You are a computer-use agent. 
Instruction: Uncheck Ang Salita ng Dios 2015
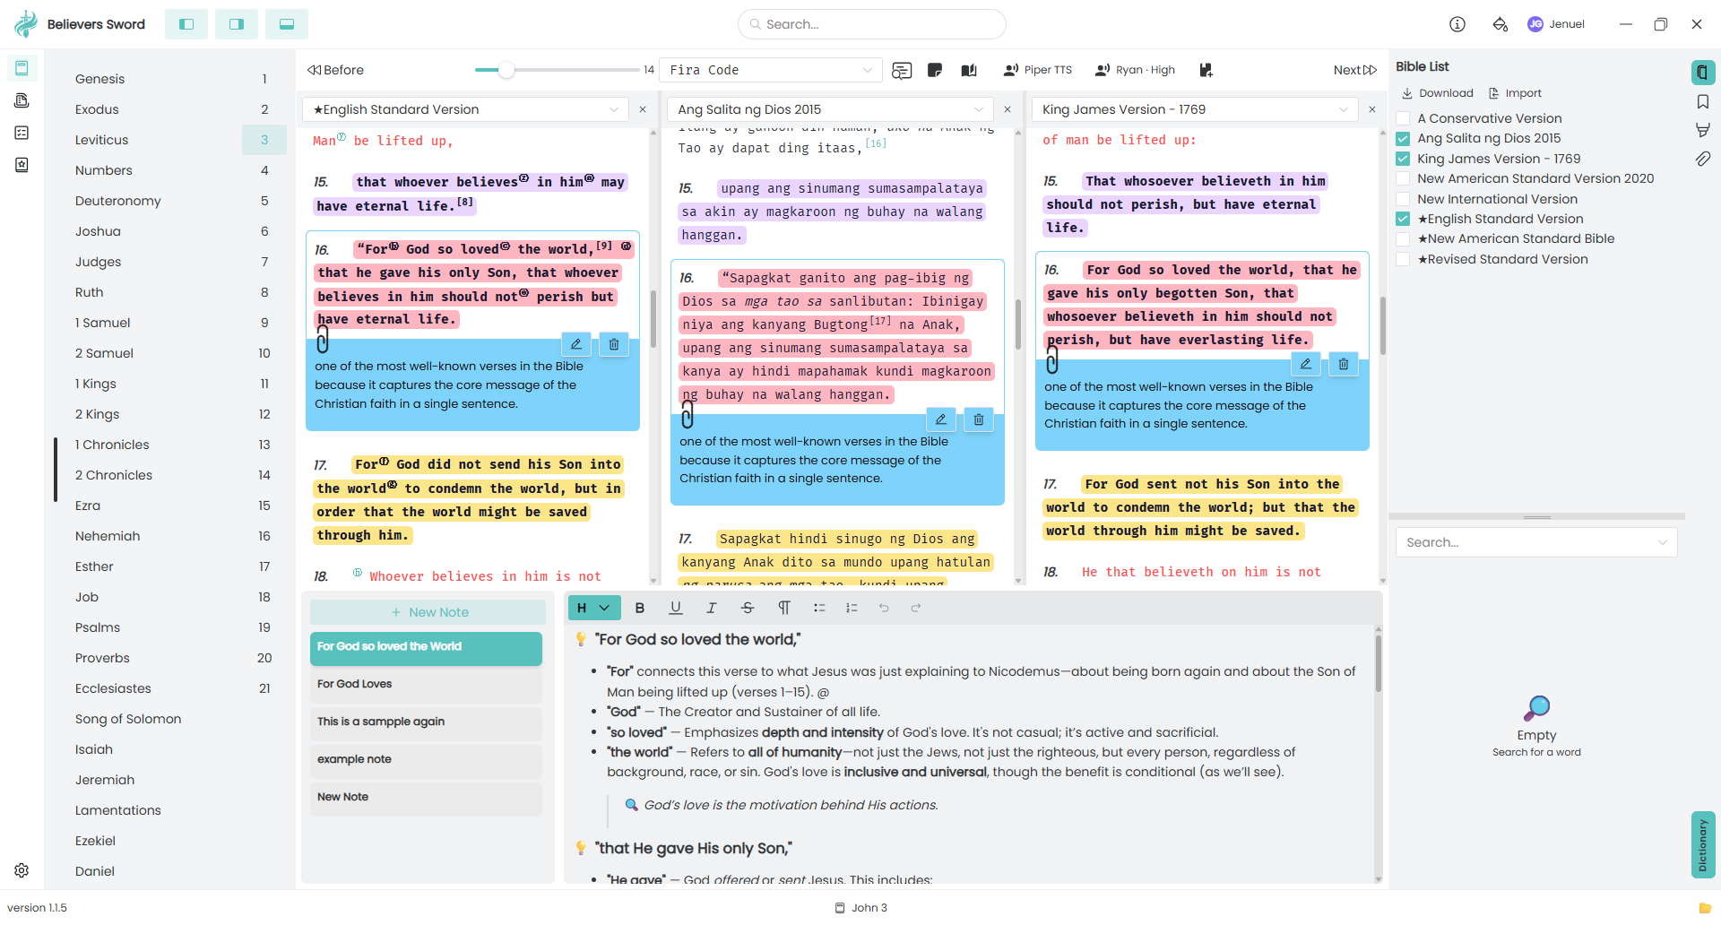tap(1403, 138)
